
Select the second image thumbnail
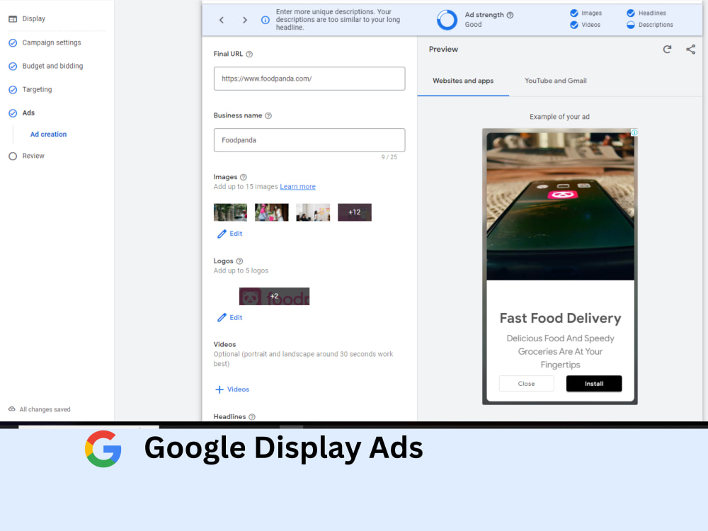pos(271,212)
